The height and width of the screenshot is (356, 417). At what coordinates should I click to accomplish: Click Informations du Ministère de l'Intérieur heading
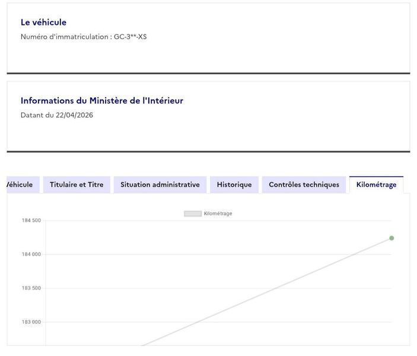point(102,101)
